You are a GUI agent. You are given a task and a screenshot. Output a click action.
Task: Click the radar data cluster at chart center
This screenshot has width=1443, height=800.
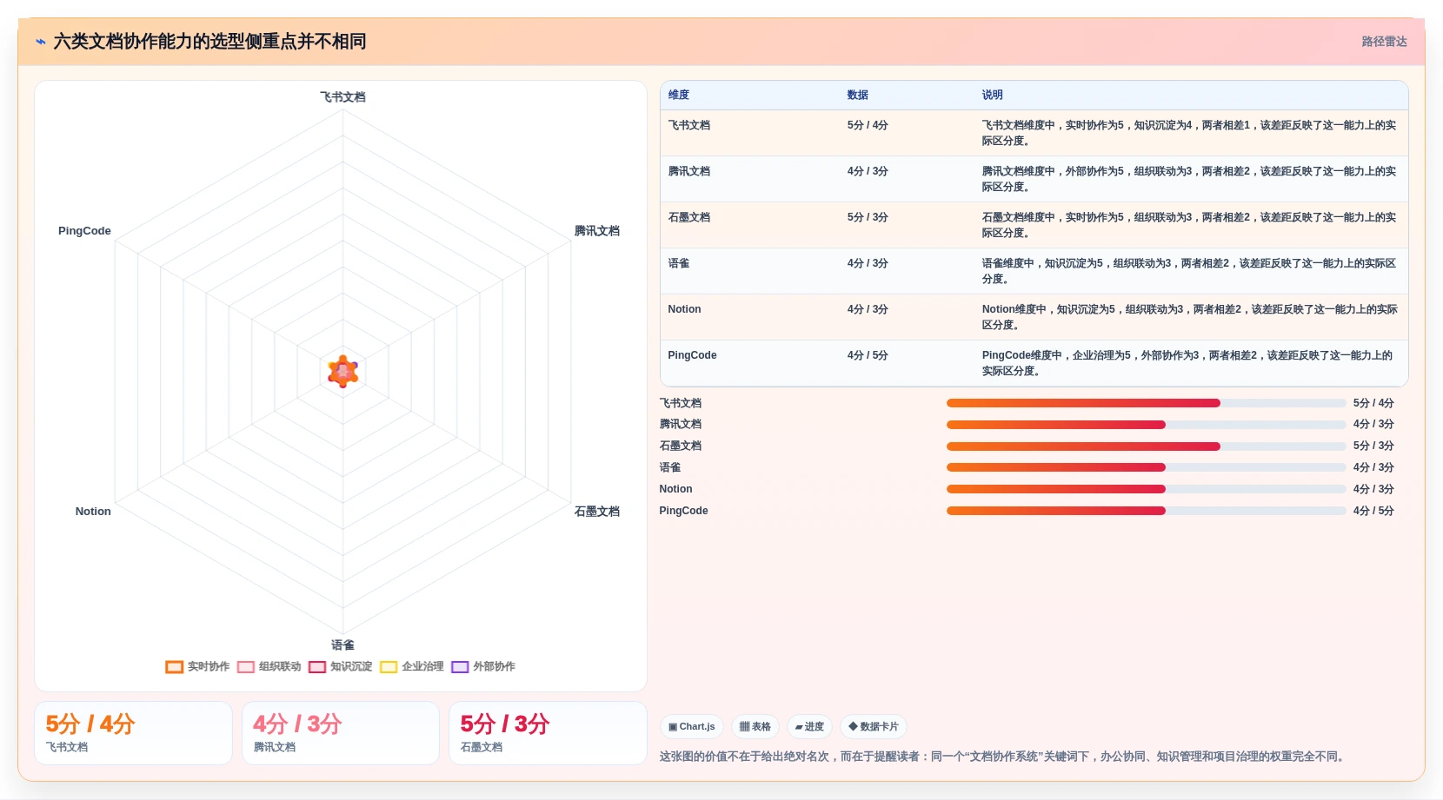(342, 371)
